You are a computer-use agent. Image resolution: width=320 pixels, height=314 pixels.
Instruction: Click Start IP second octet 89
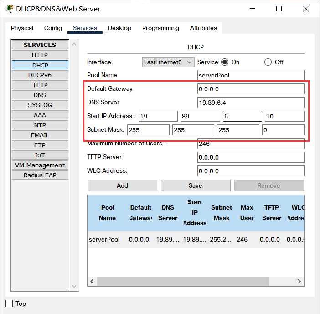click(200, 116)
